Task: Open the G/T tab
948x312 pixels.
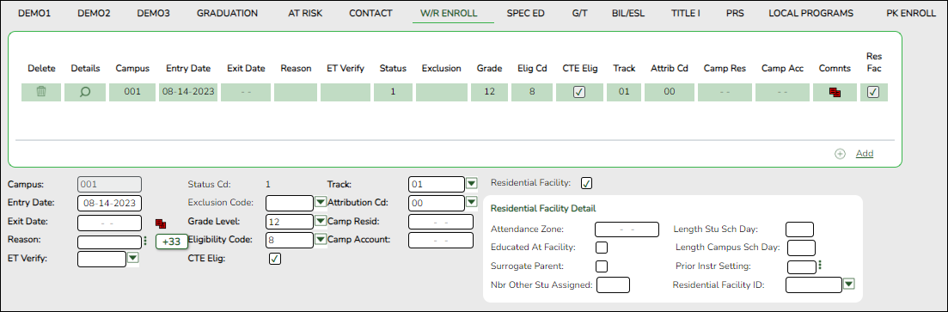Action: tap(580, 13)
